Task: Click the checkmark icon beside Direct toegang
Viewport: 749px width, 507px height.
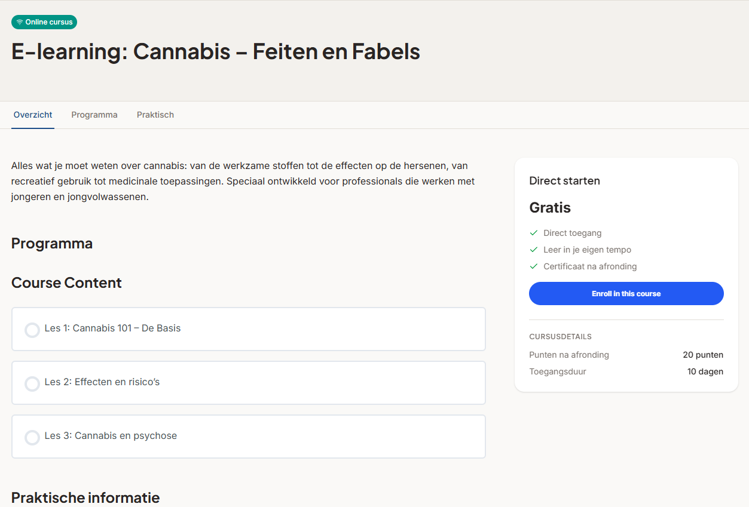Action: 534,233
